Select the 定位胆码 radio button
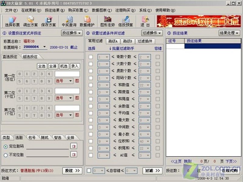The width and height of the screenshot is (243, 182). pyautogui.click(x=5, y=147)
